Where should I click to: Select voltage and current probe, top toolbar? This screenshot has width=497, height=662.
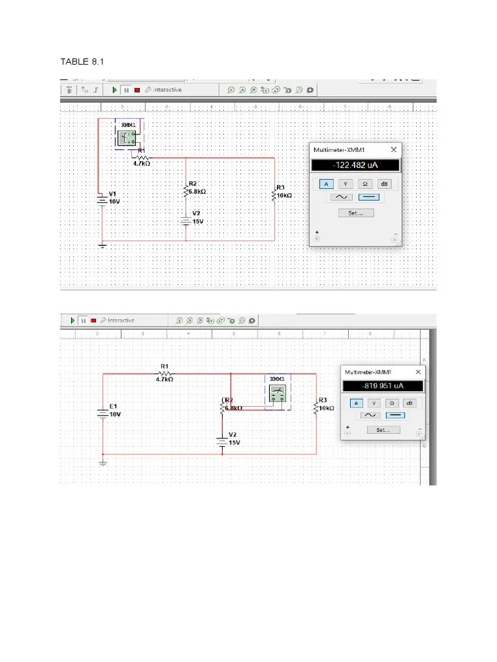[276, 90]
